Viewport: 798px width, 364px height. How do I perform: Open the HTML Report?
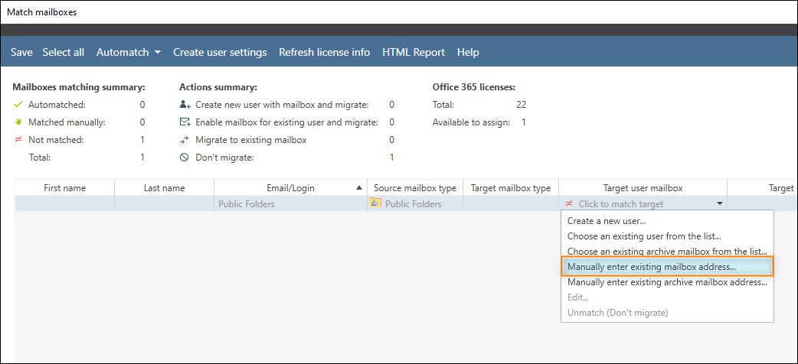coord(414,52)
